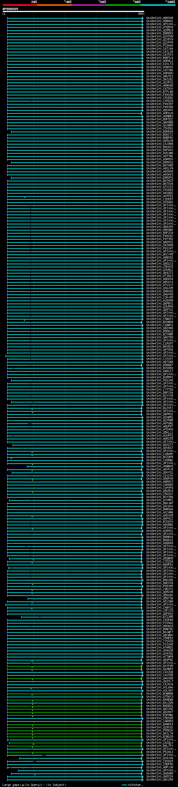The height and width of the screenshot is (787, 178).
Task: Open hit UniRef100_B9RER3
Action: tap(160, 33)
